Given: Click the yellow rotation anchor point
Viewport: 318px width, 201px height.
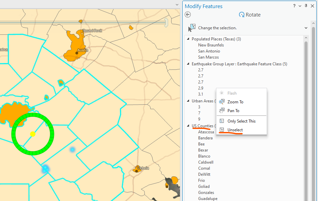Looking at the screenshot, I should click(x=33, y=134).
